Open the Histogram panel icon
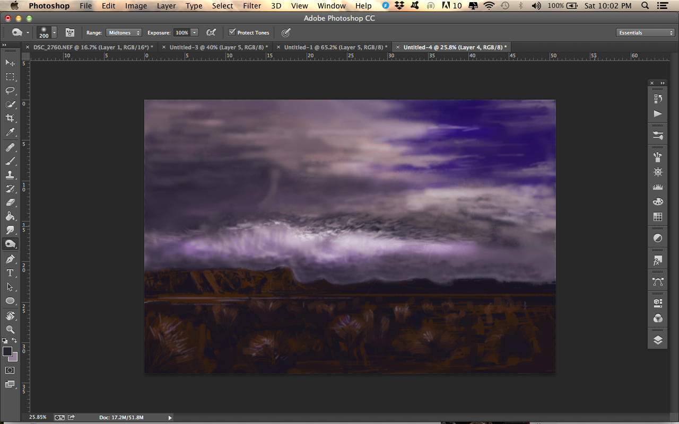 click(x=658, y=187)
